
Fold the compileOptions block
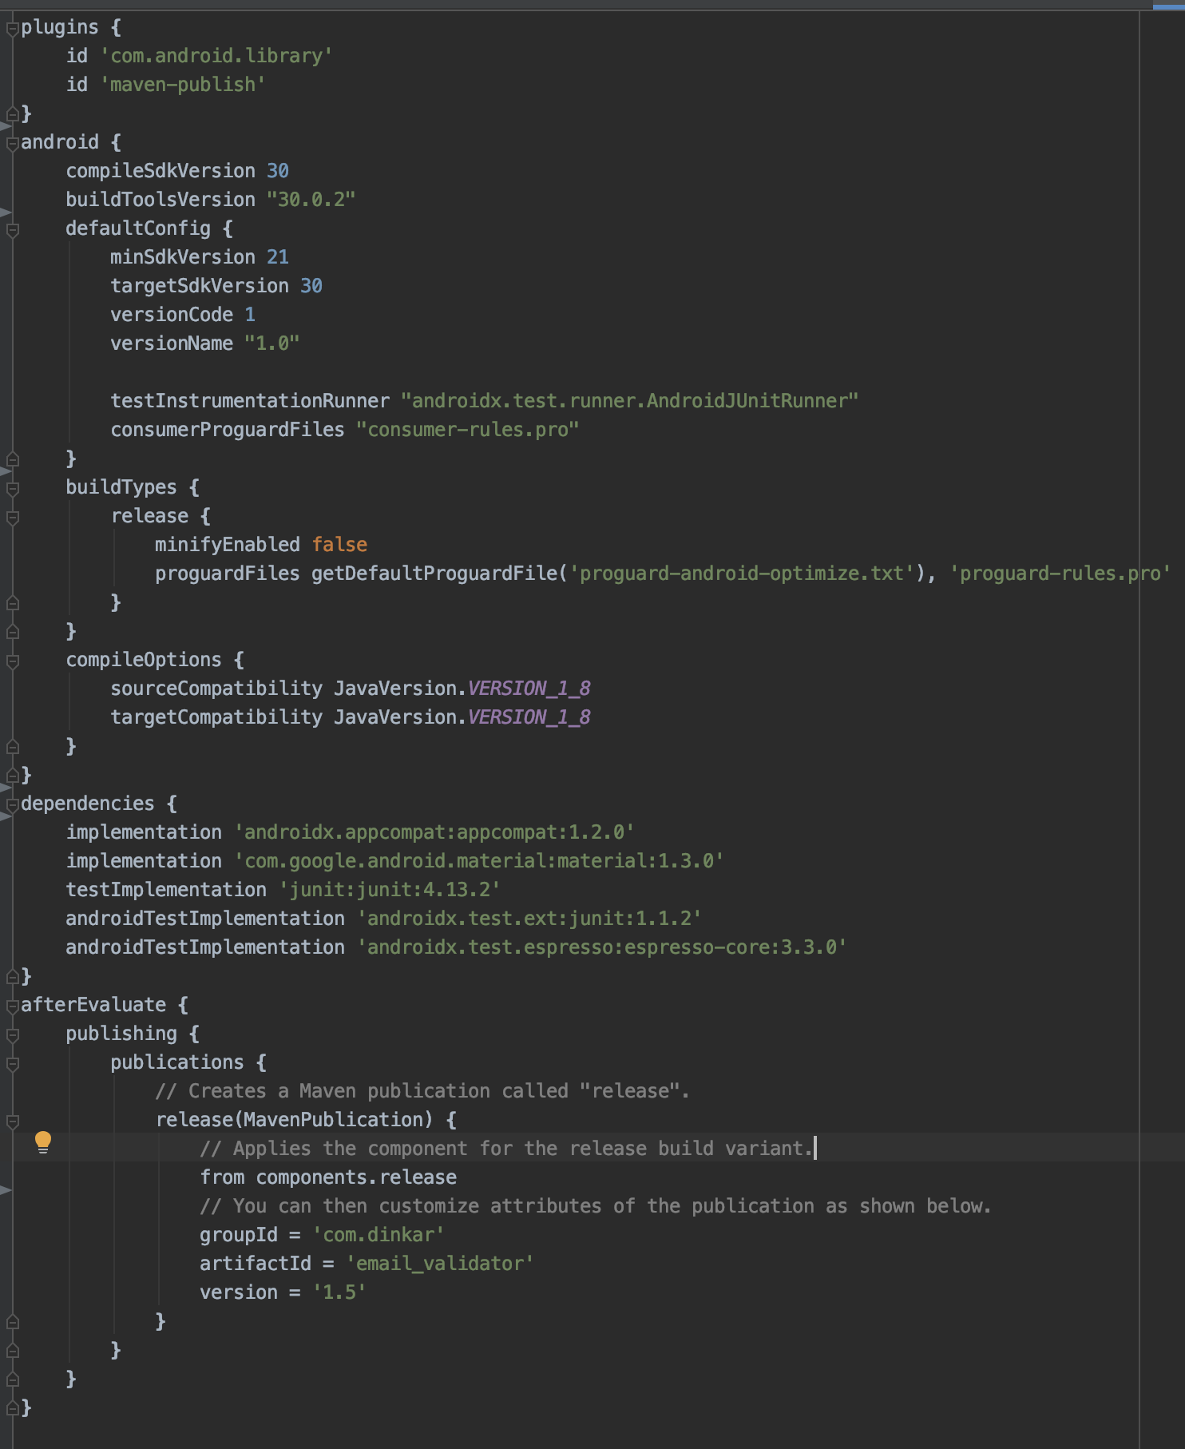[x=12, y=661]
